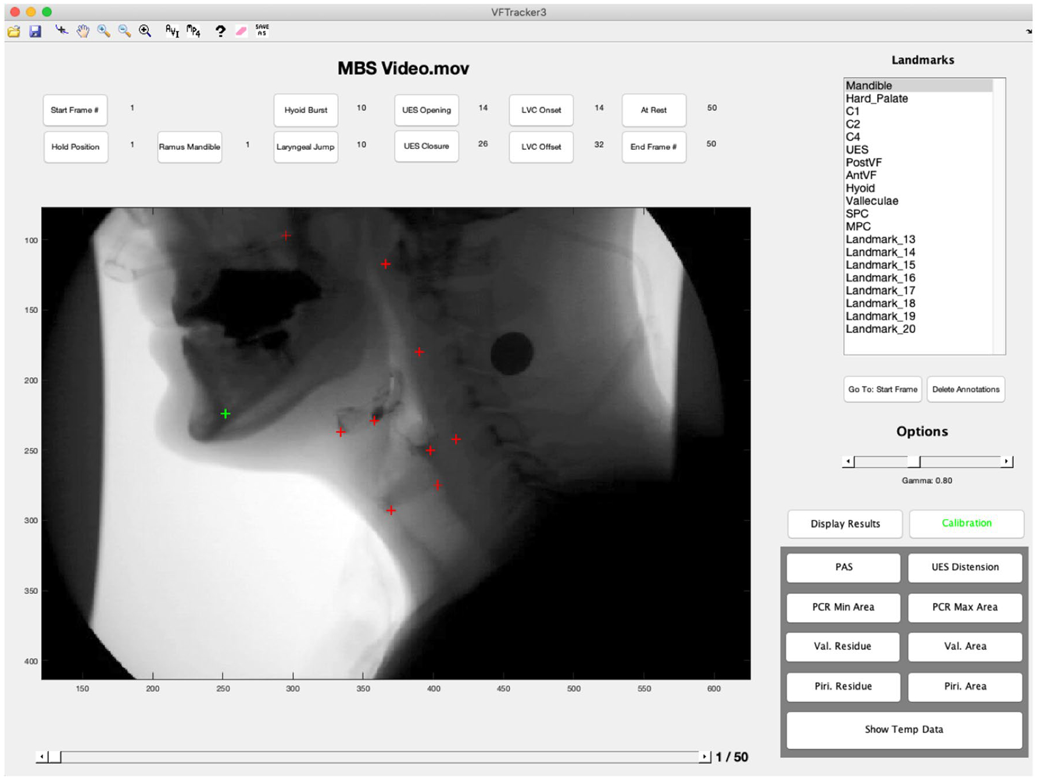Click the At Rest button
Image resolution: width=1038 pixels, height=780 pixels.
click(x=654, y=110)
